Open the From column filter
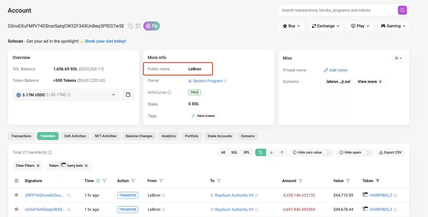This screenshot has width=428, height=217. point(161,181)
